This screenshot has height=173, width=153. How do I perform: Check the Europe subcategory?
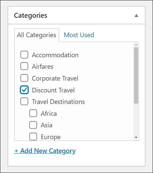(33, 136)
